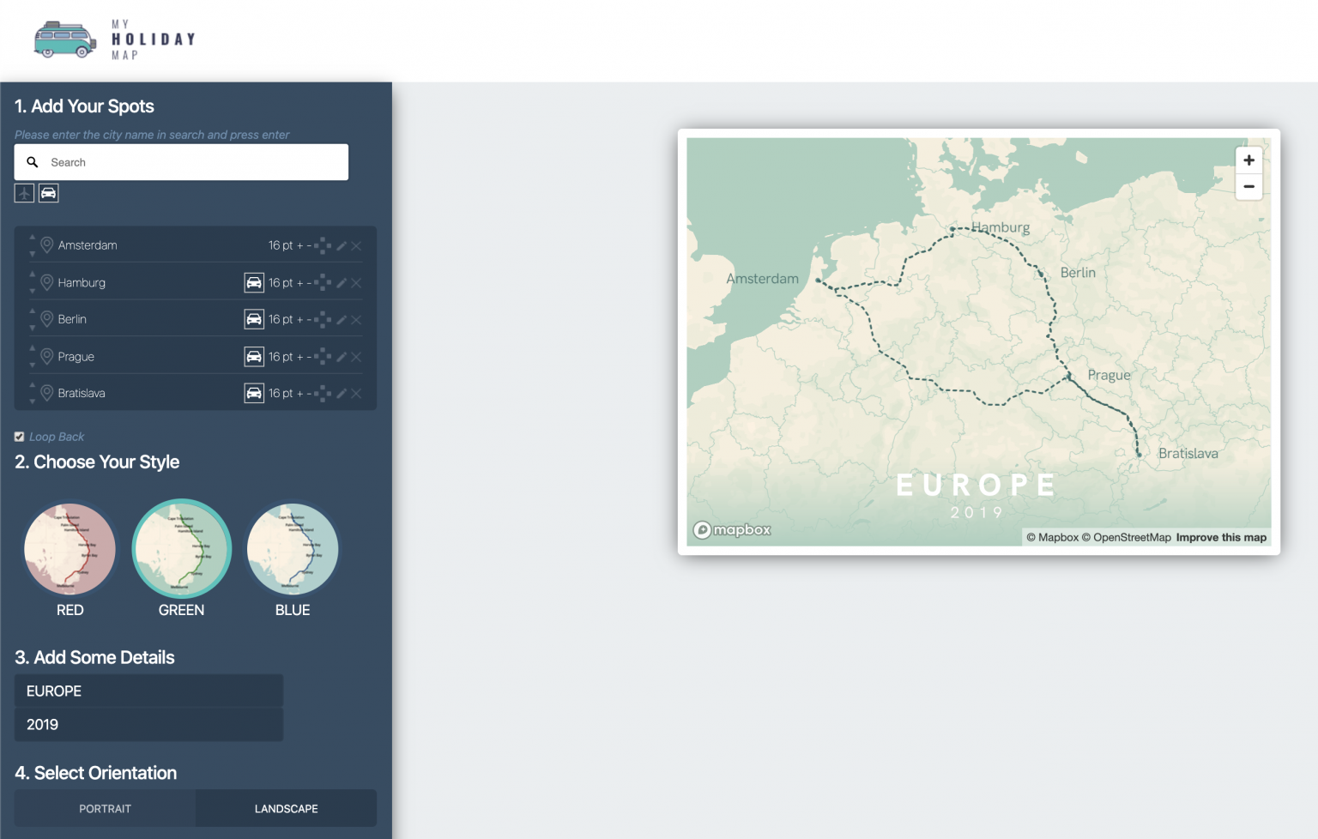
Task: Click the pencil edit icon for Berlin
Action: click(341, 319)
